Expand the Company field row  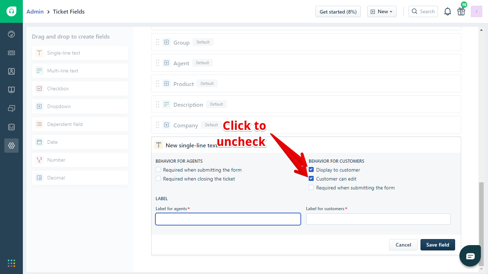coord(306,125)
